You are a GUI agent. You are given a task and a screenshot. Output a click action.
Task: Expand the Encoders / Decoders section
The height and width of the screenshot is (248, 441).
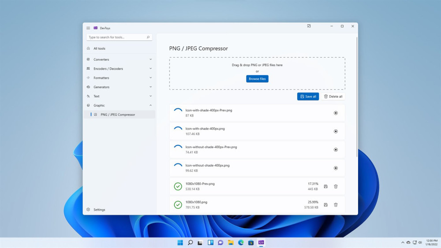tap(150, 69)
